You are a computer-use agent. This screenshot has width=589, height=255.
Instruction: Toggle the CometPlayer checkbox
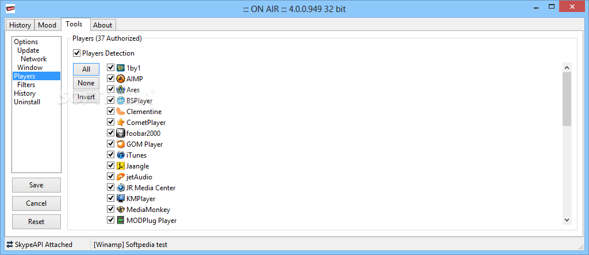coord(110,122)
